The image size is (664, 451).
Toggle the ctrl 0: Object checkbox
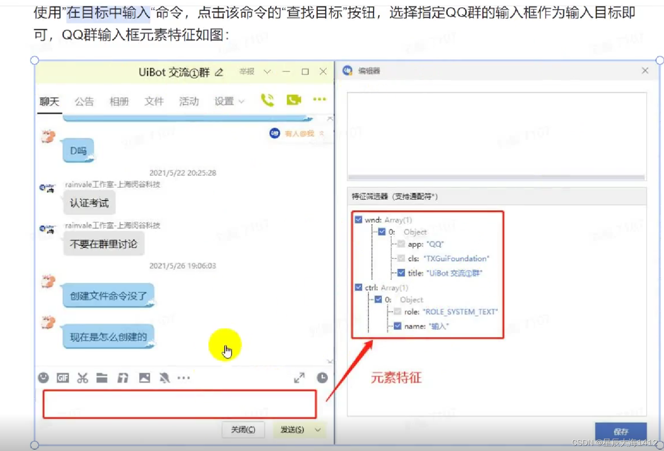(378, 299)
